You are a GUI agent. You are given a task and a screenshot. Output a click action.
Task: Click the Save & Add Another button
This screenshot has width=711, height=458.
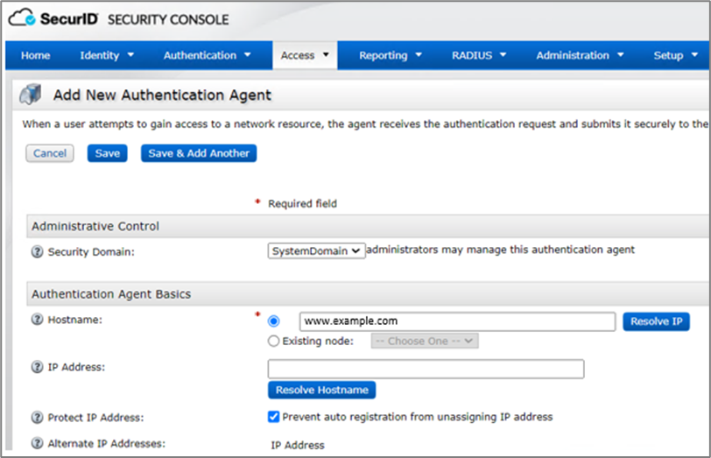coord(199,153)
